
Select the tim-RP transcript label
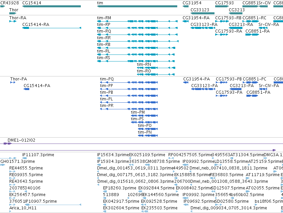point(104,25)
